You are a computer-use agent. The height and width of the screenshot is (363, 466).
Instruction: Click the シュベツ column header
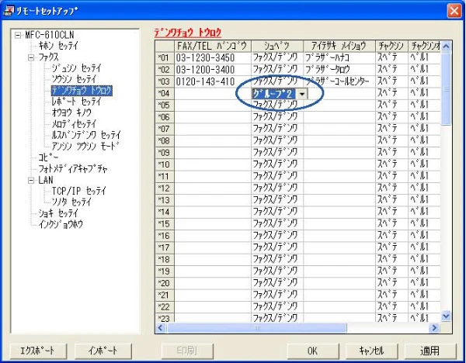(277, 46)
